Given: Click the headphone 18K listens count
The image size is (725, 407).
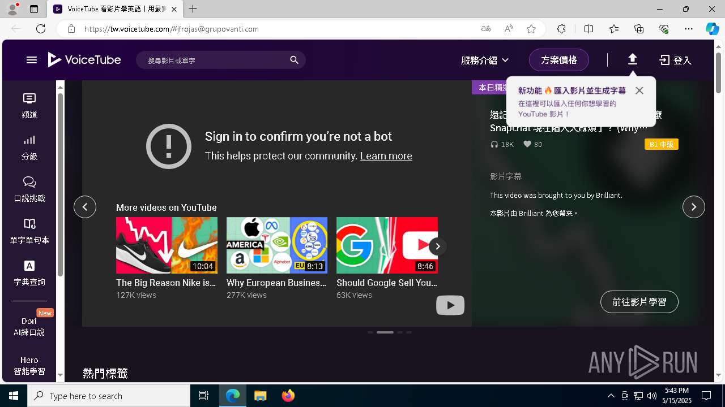Looking at the screenshot, I should coord(502,144).
